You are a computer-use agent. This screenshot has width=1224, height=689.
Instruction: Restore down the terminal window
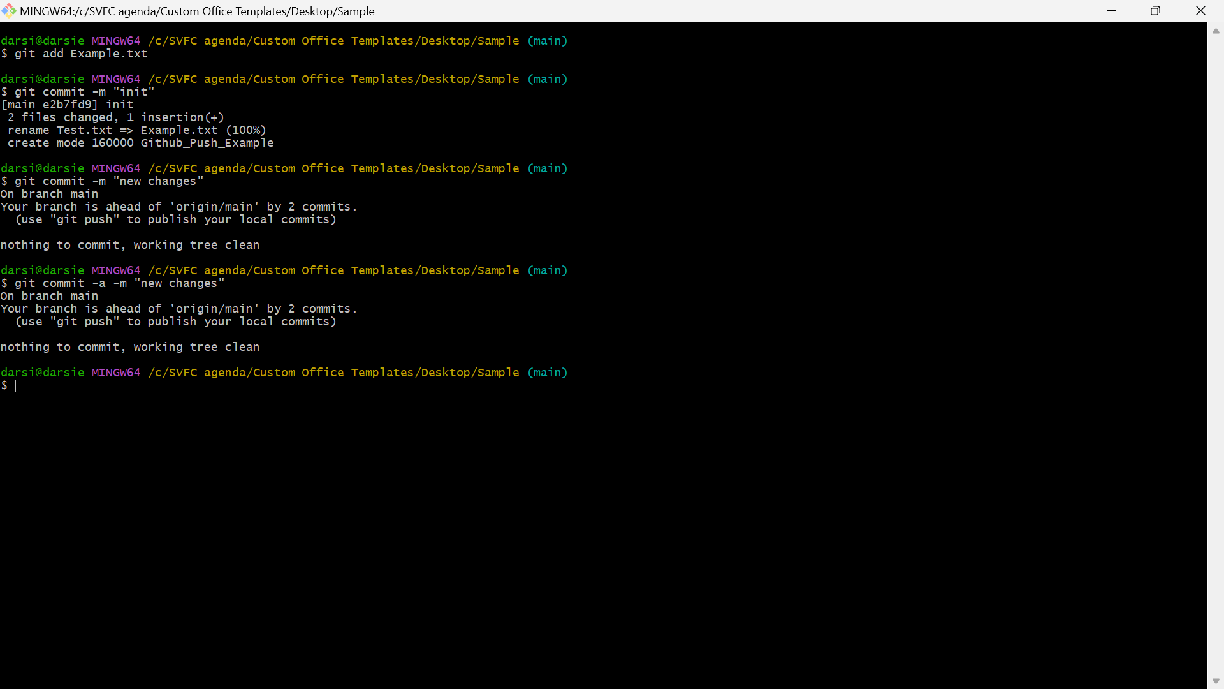pyautogui.click(x=1155, y=11)
